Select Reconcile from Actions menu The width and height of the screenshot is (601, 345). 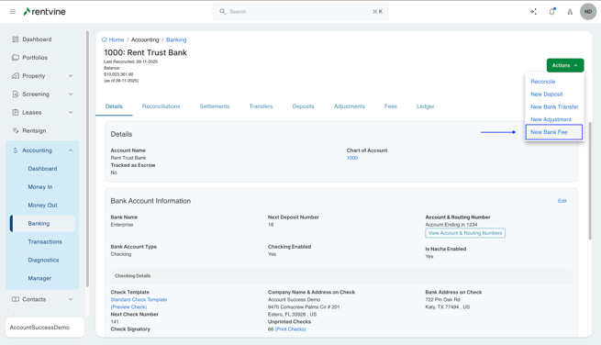click(x=543, y=82)
